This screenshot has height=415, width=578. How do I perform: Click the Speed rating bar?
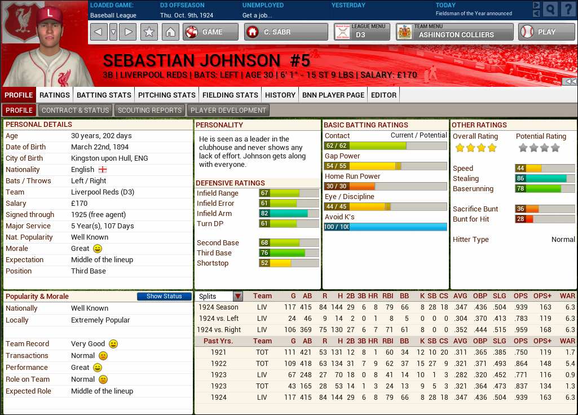tap(545, 168)
